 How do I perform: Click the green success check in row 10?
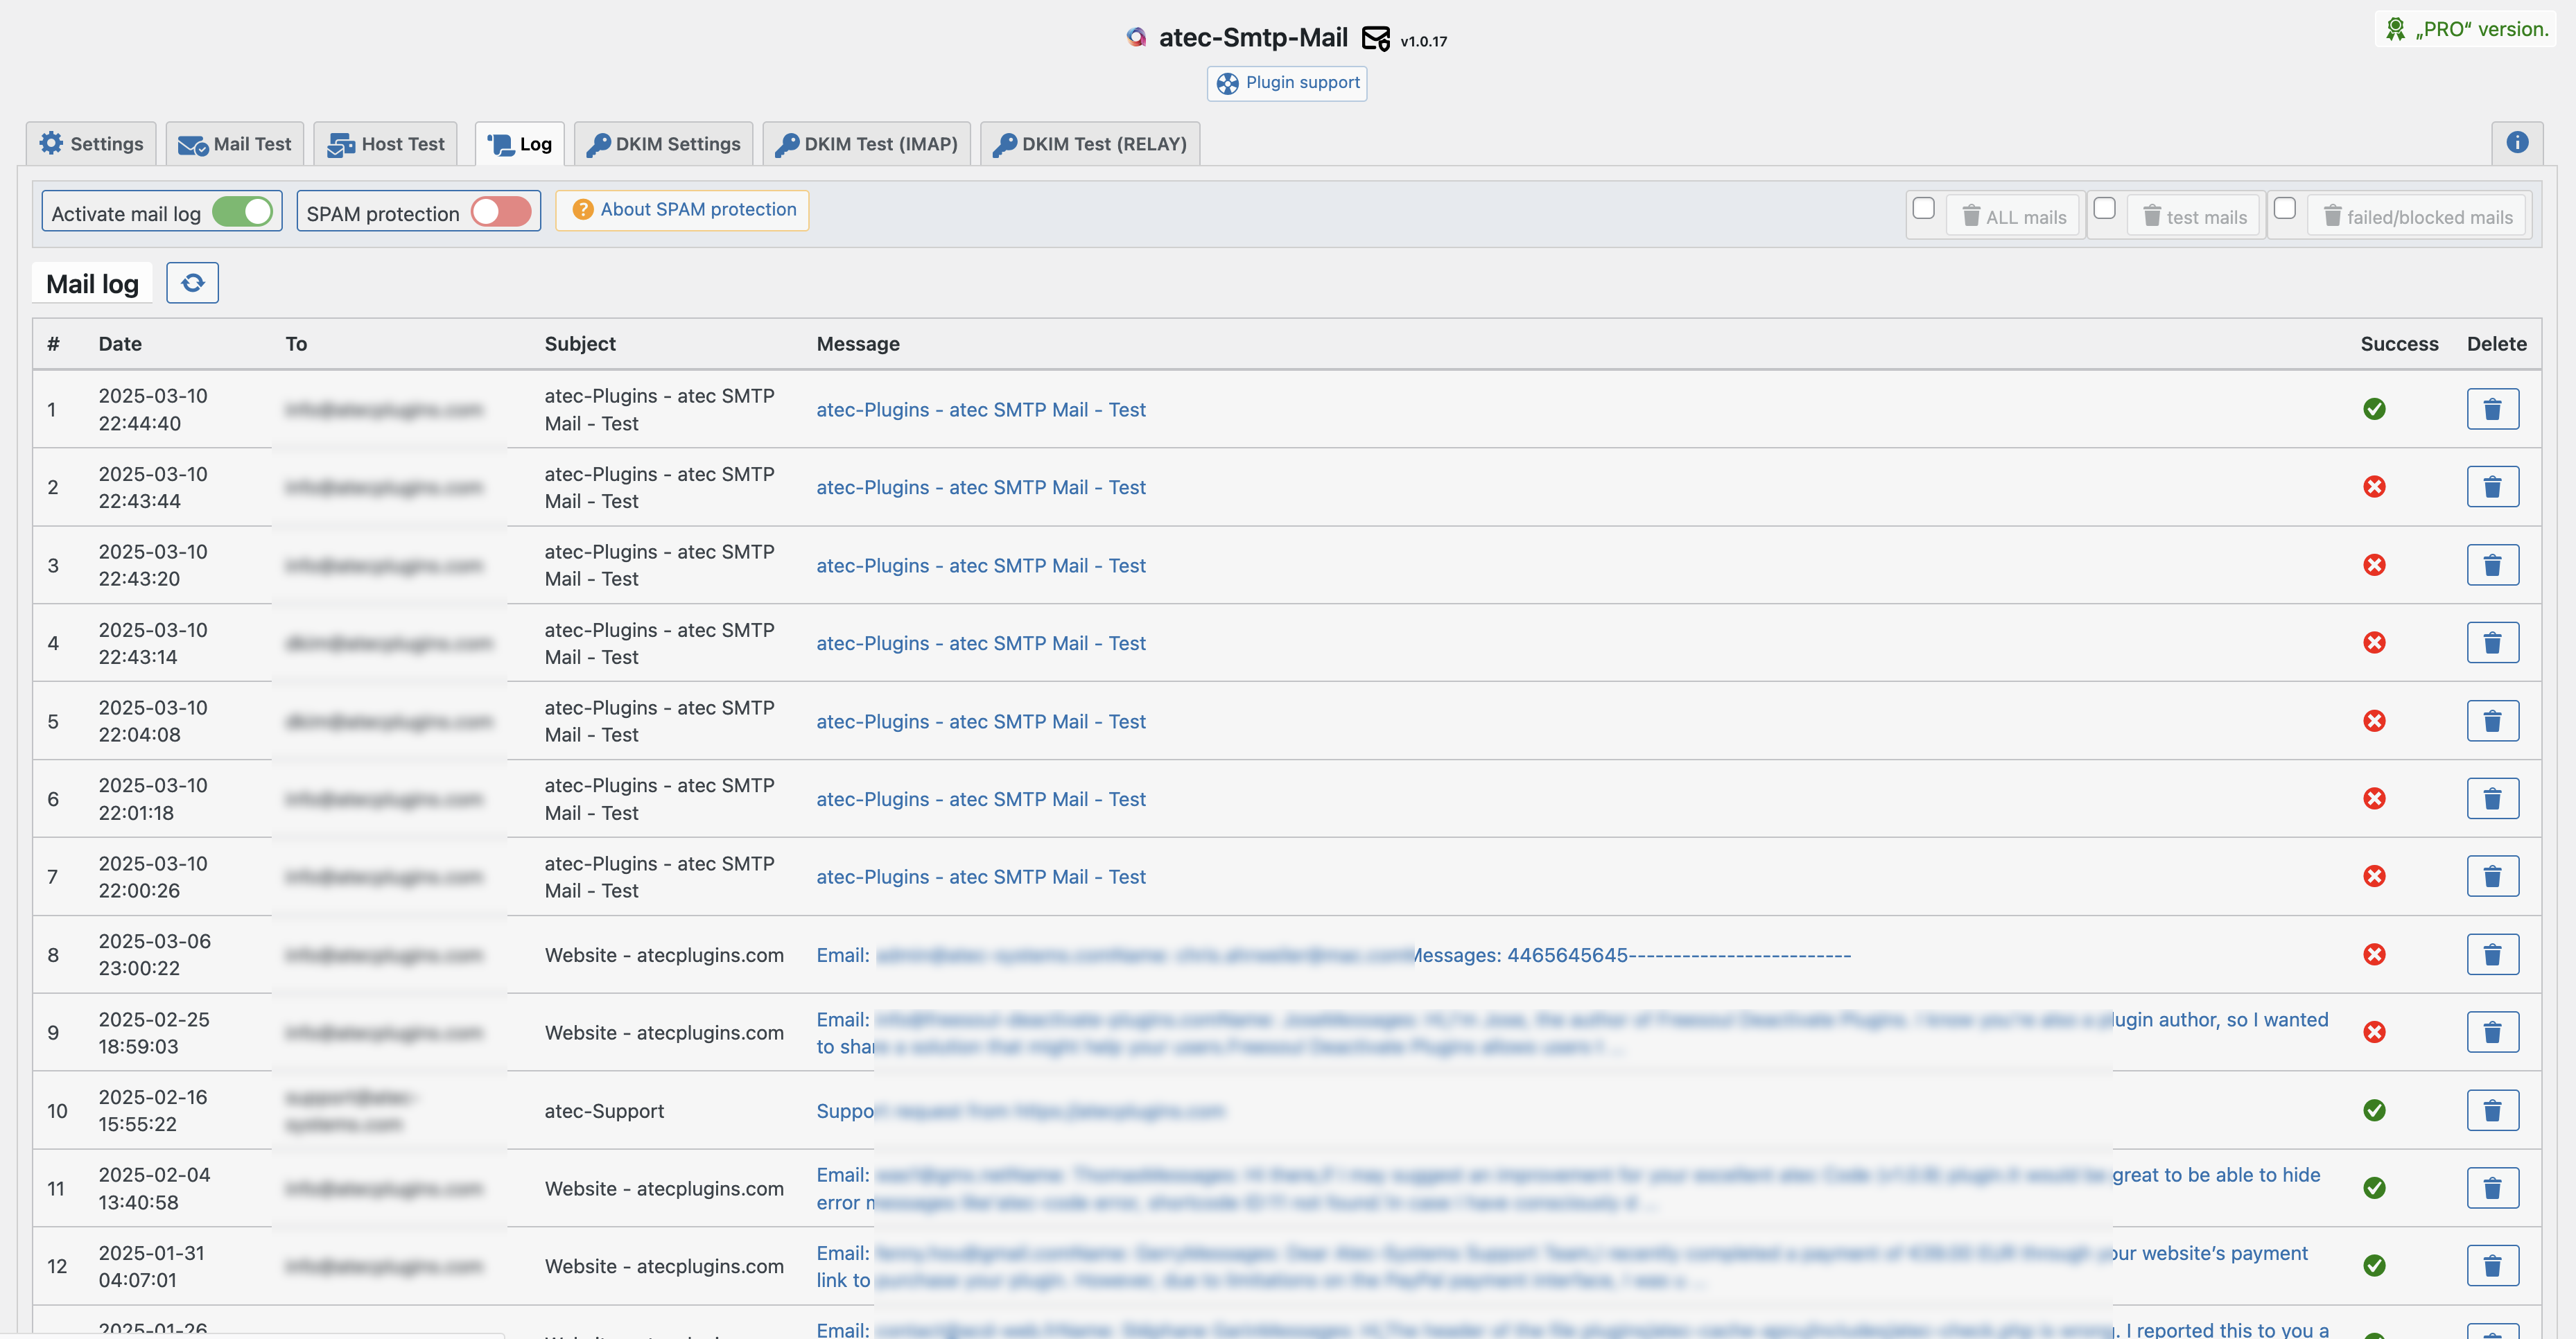(2373, 1110)
